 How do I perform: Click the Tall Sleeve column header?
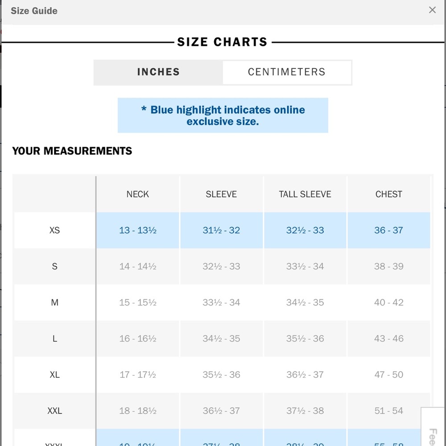click(x=305, y=194)
